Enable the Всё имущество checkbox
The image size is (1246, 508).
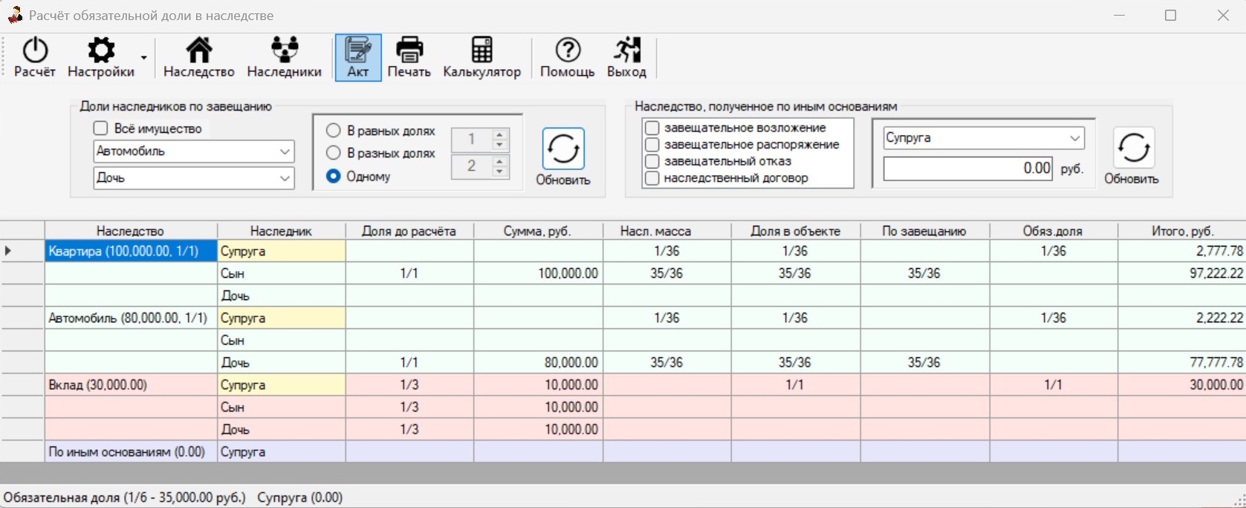101,128
